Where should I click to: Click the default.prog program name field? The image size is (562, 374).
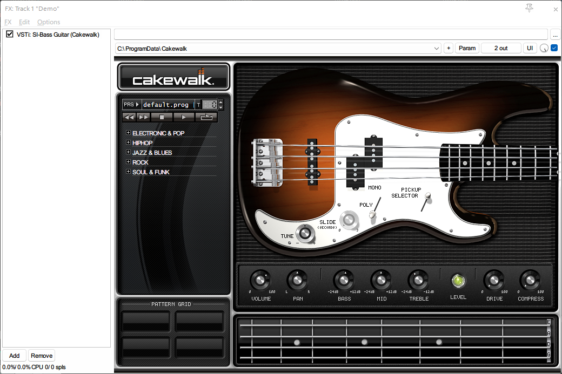click(x=168, y=105)
